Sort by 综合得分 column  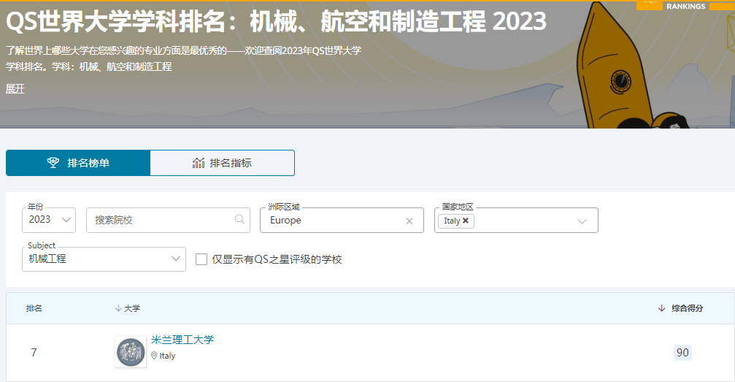coord(682,308)
